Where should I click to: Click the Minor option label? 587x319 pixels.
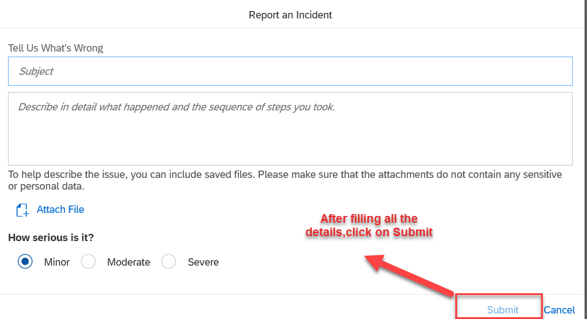coord(57,262)
